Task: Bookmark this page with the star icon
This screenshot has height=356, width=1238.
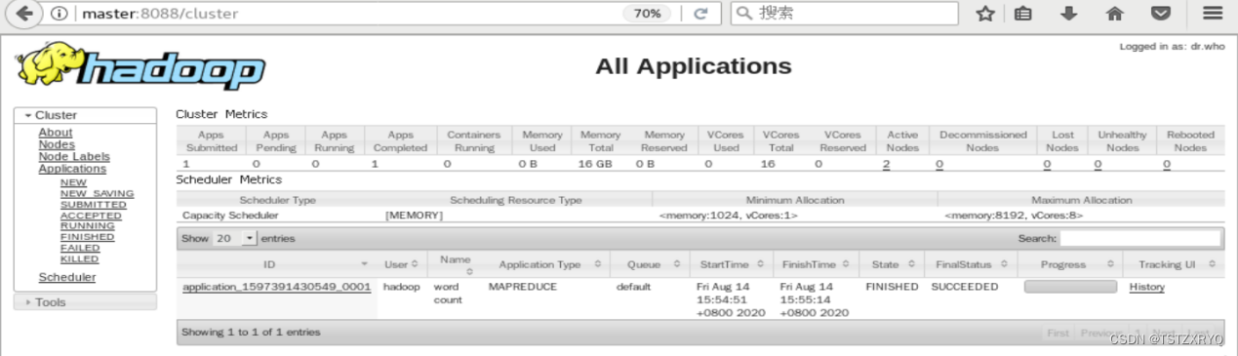Action: (985, 14)
